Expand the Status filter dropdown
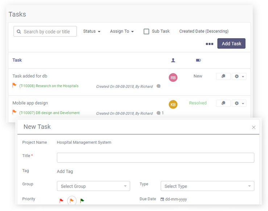This screenshot has height=211, width=268. click(92, 31)
